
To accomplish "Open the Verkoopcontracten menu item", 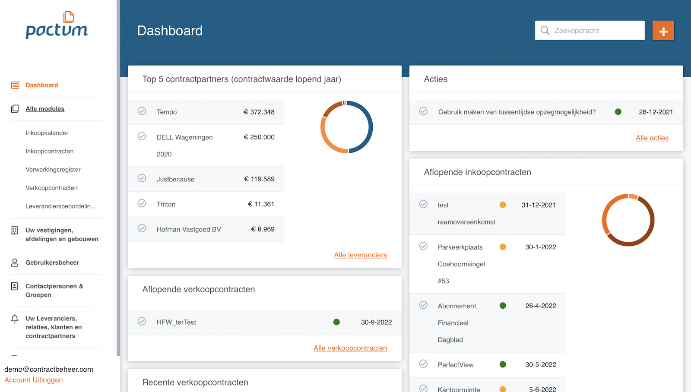I will coord(51,188).
